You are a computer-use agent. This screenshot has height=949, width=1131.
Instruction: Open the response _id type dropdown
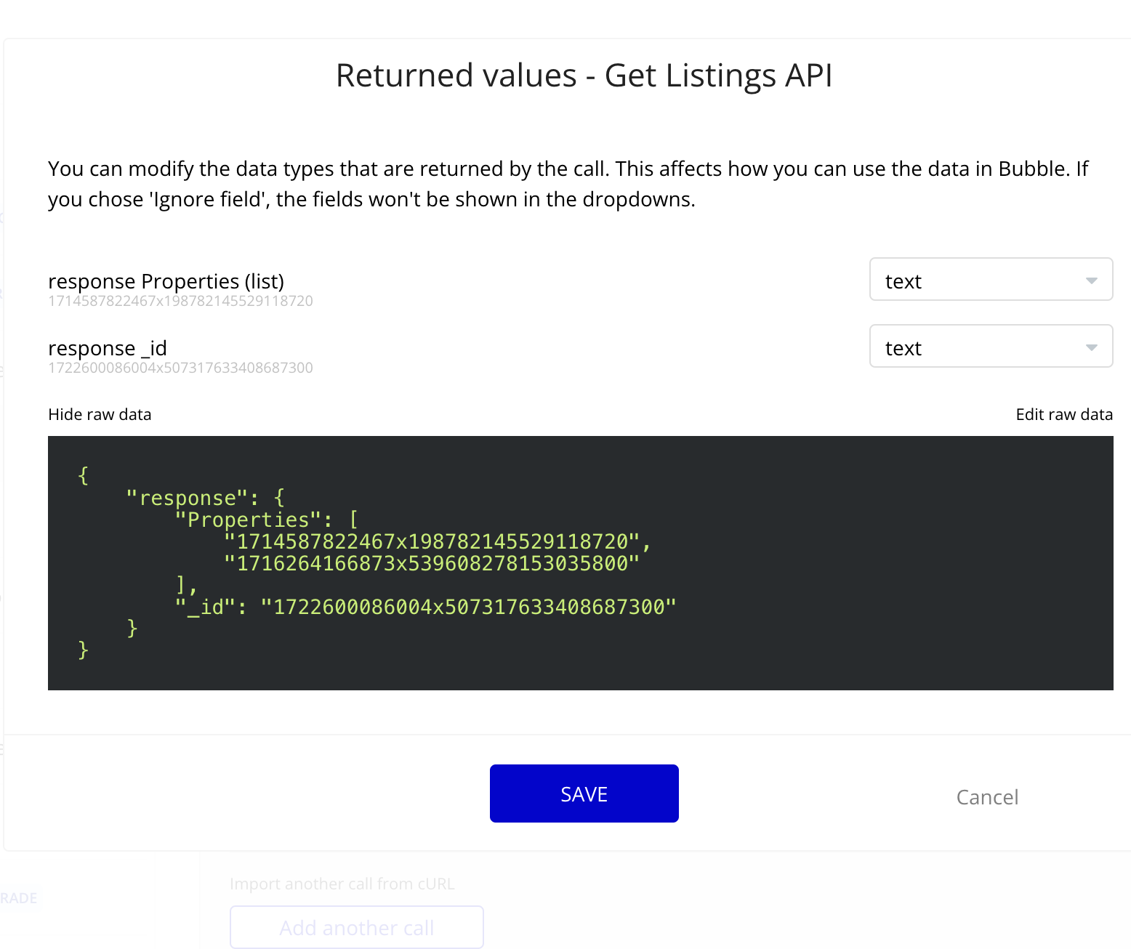(991, 347)
